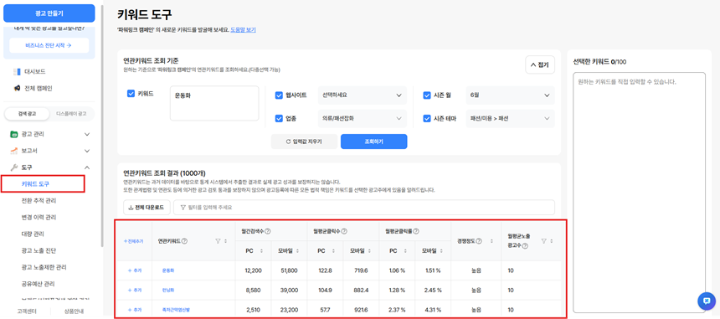Open the 시즌 월 6월 dropdown
The height and width of the screenshot is (319, 720).
pos(510,95)
